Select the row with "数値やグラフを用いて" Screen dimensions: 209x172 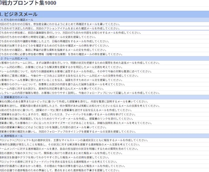click(x=104, y=158)
